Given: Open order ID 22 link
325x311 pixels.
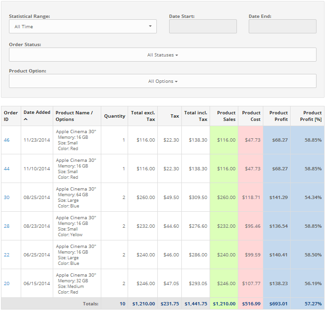Looking at the screenshot, I should (x=7, y=255).
